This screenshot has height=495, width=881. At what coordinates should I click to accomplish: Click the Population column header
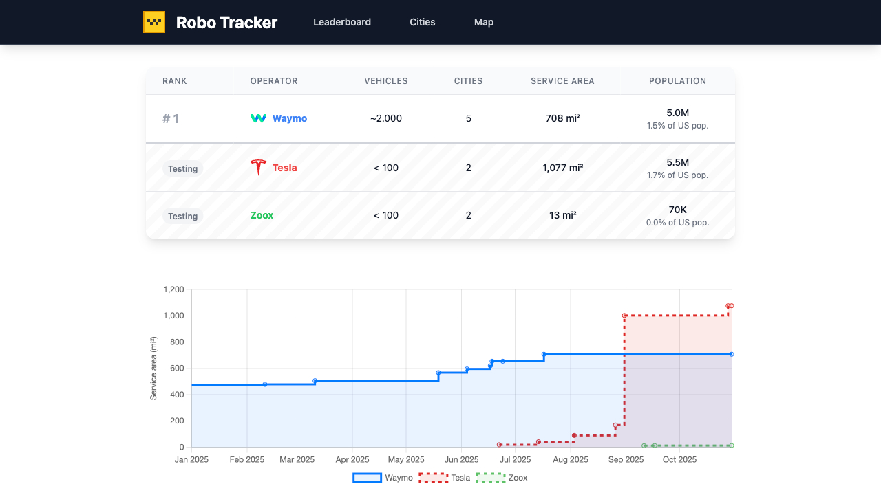[677, 81]
